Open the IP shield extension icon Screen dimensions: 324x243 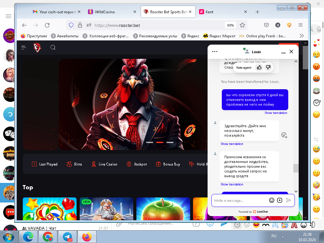pos(289,25)
